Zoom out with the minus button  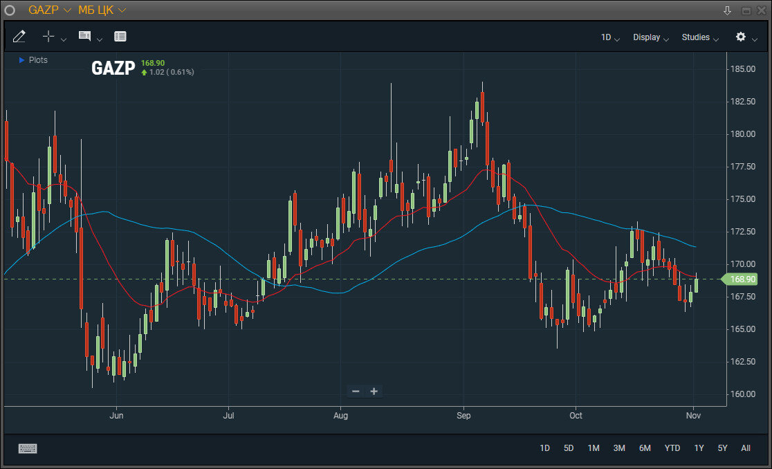click(356, 392)
